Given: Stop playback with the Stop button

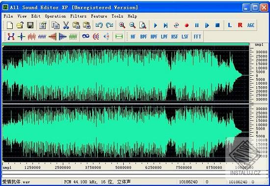Looking at the screenshot, I should 217,25.
